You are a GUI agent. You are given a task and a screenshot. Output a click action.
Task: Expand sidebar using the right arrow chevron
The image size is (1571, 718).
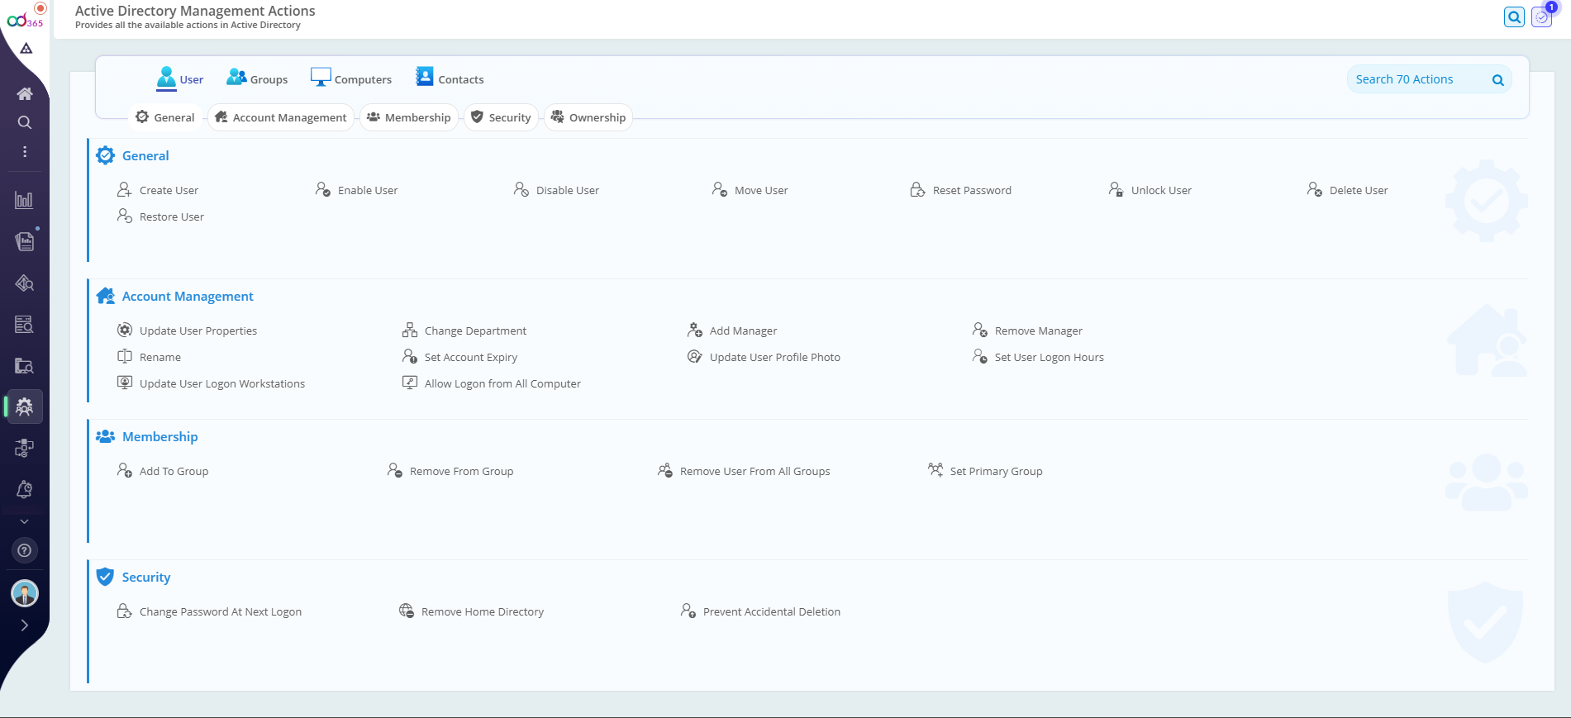(x=25, y=625)
